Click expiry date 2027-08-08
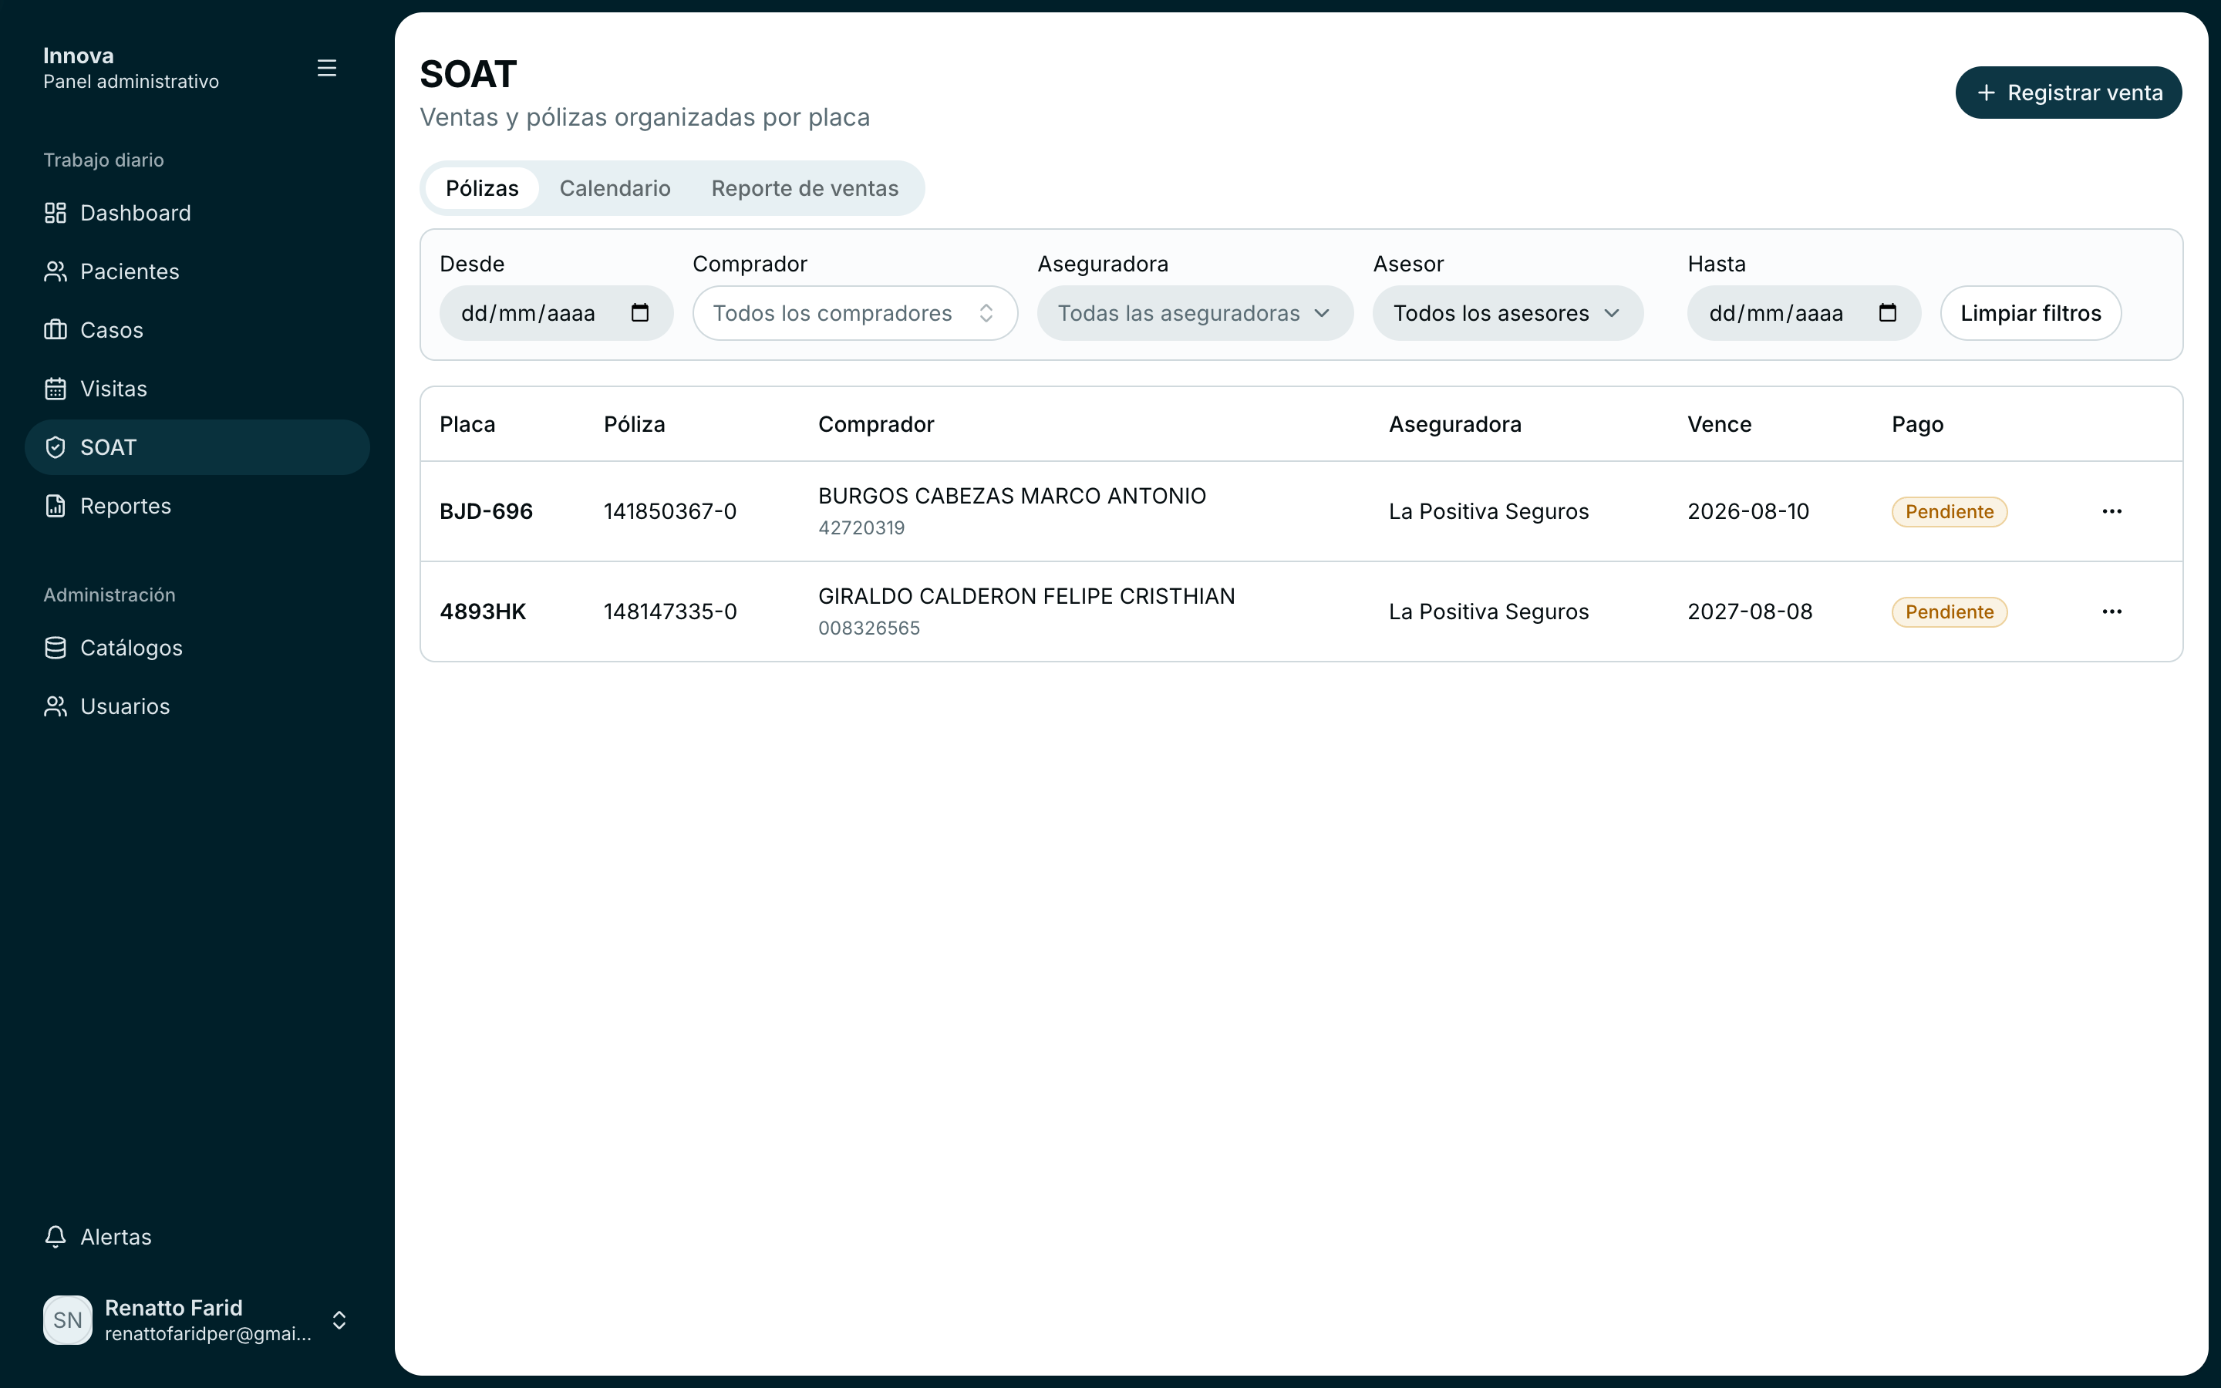Screen dimensions: 2221x1388 (x=1750, y=611)
